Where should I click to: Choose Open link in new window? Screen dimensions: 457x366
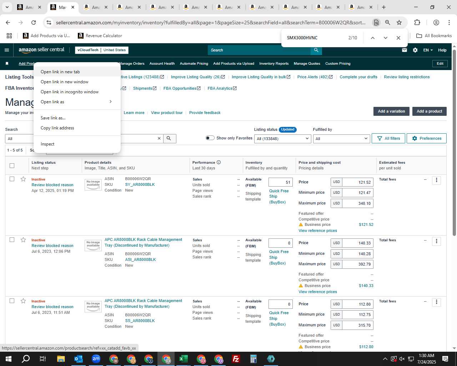[77, 82]
